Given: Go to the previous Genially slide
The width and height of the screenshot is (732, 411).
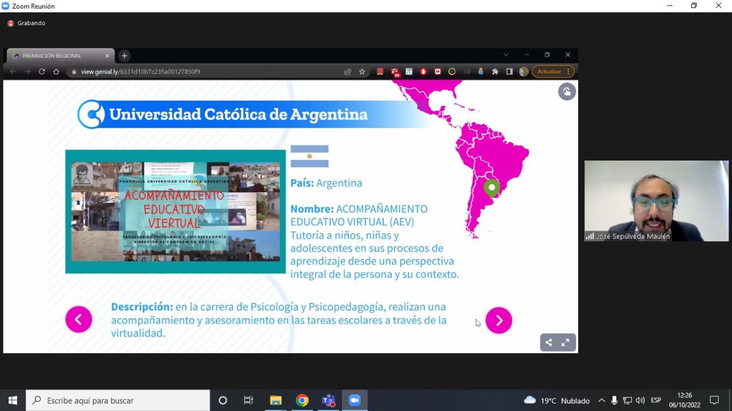Looking at the screenshot, I should pyautogui.click(x=78, y=320).
